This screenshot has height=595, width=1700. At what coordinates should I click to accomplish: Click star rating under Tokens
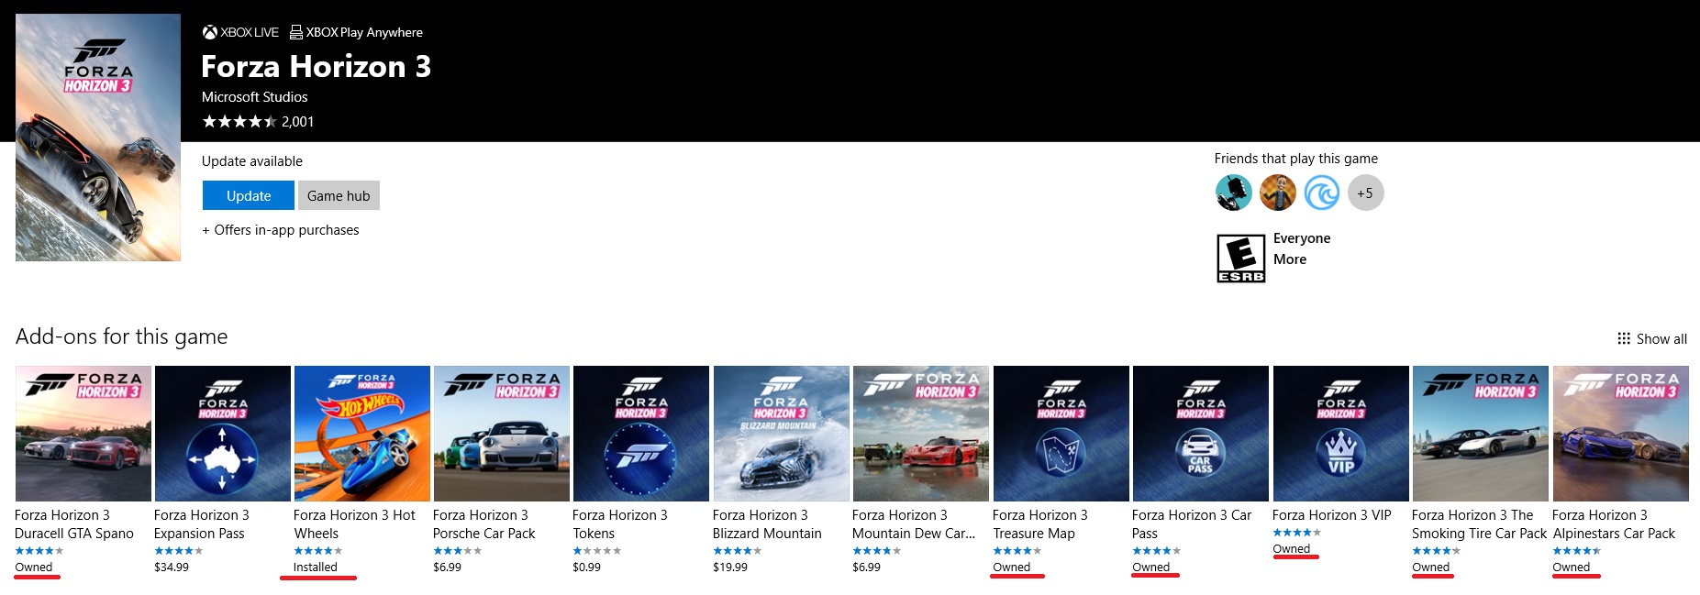click(597, 551)
